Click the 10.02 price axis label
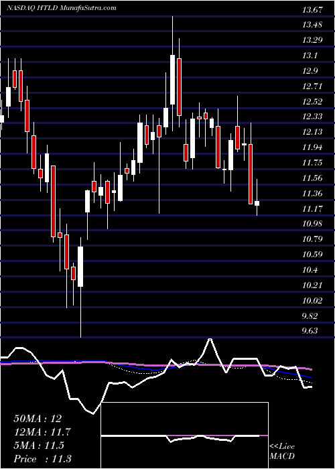Viewport: 335px width, 469px height. [x=312, y=301]
